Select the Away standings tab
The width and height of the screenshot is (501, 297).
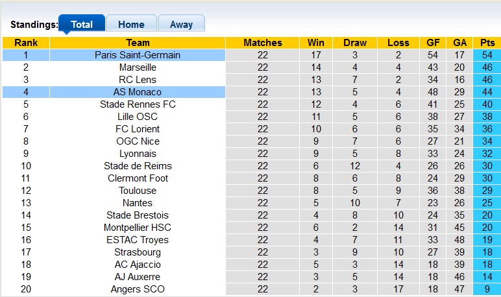[181, 25]
